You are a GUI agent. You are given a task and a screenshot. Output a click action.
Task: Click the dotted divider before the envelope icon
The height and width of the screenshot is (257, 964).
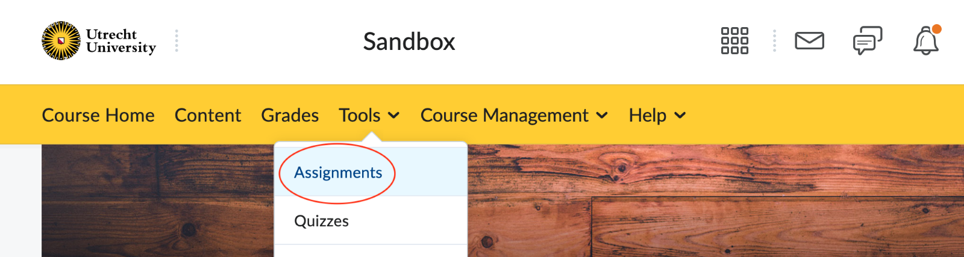point(774,40)
